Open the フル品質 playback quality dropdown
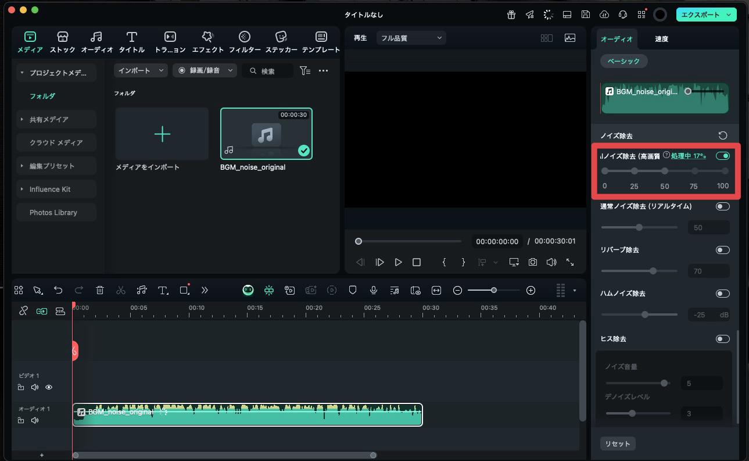Viewport: 749px width, 461px height. click(411, 38)
